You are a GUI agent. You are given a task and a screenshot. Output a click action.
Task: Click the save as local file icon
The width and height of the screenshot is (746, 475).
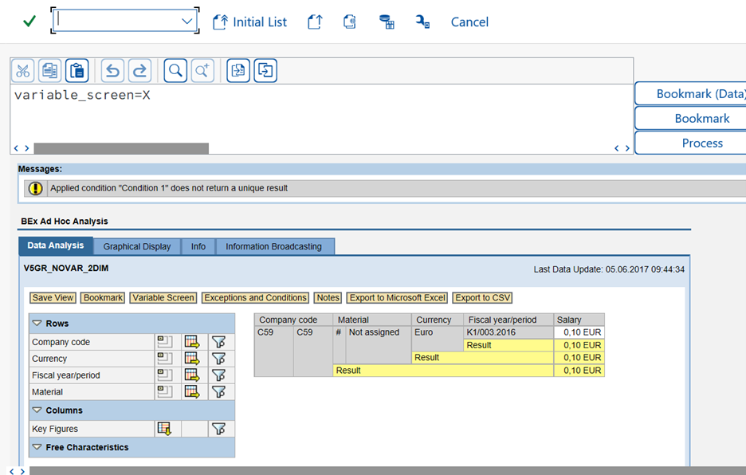tap(265, 71)
